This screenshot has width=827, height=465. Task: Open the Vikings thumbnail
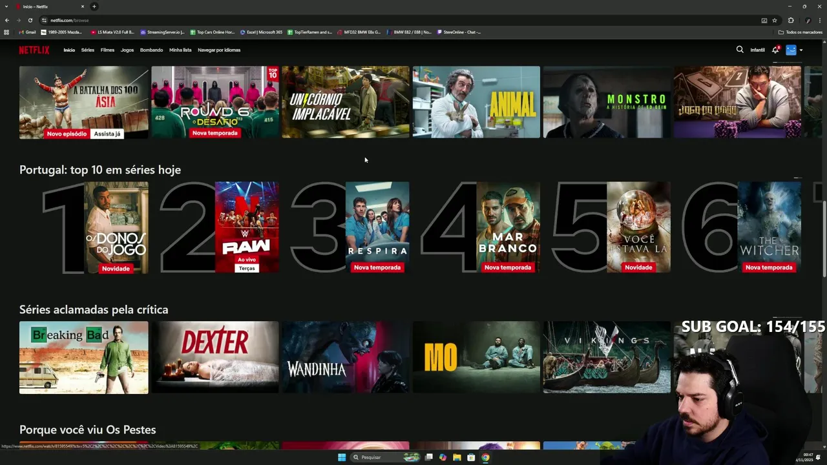pyautogui.click(x=607, y=358)
